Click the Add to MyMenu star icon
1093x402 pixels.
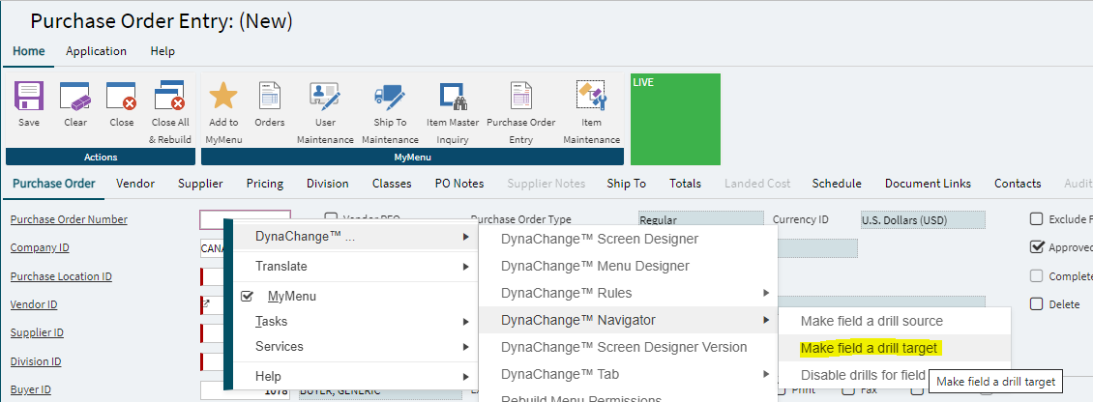[x=223, y=97]
